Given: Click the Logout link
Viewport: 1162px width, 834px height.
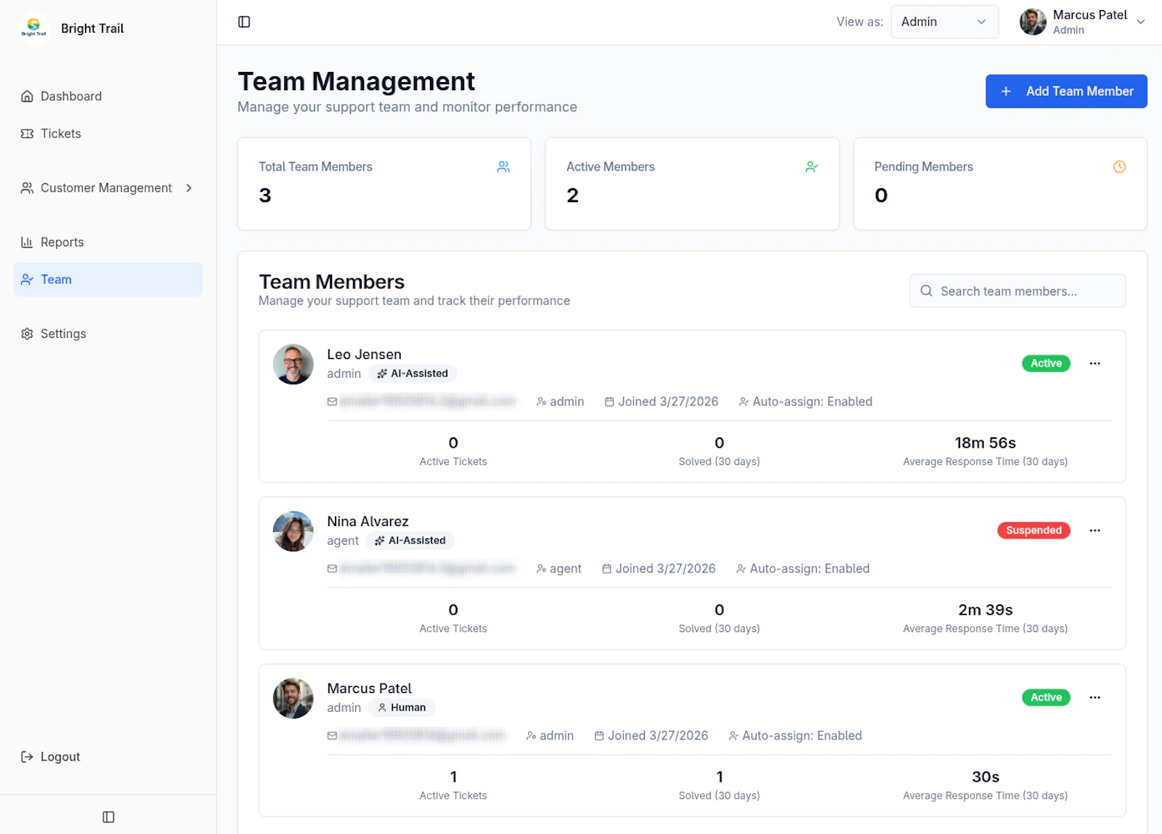Looking at the screenshot, I should (x=51, y=757).
